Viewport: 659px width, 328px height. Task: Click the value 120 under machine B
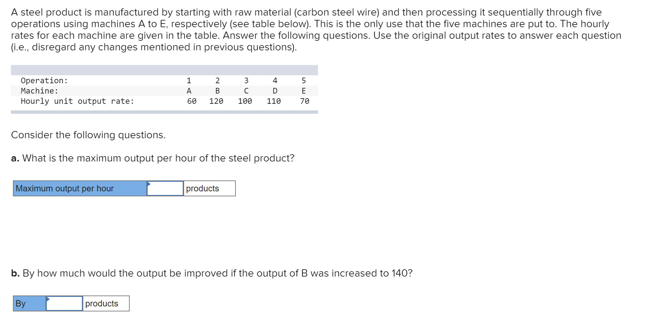(x=217, y=101)
